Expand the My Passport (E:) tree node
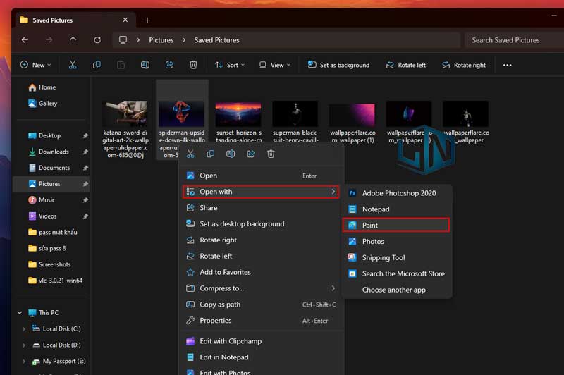 [x=24, y=361]
